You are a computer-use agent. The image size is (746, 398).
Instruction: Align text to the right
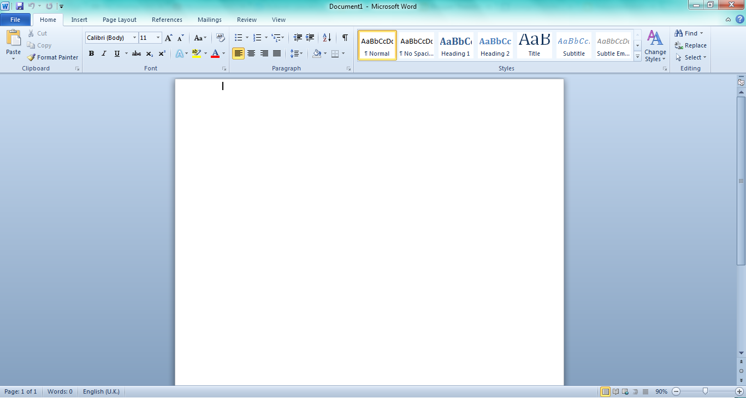264,54
